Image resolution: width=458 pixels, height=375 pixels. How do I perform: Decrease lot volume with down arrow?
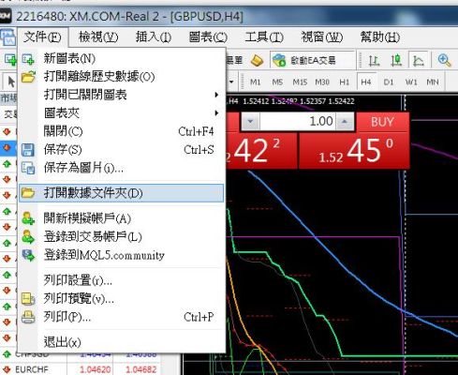[x=250, y=121]
